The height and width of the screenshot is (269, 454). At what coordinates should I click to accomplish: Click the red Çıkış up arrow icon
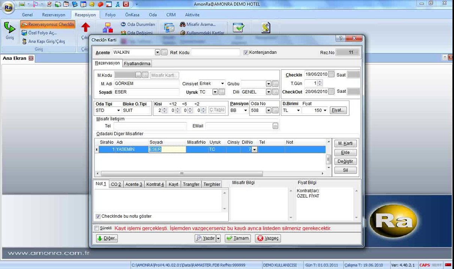tap(85, 27)
